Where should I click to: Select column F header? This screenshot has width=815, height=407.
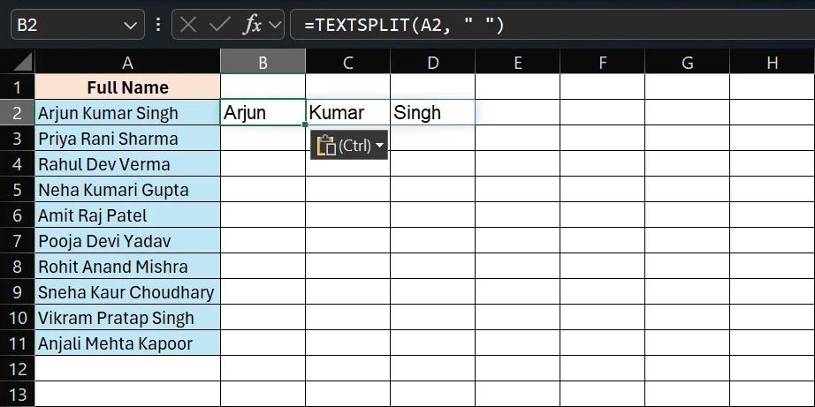603,63
